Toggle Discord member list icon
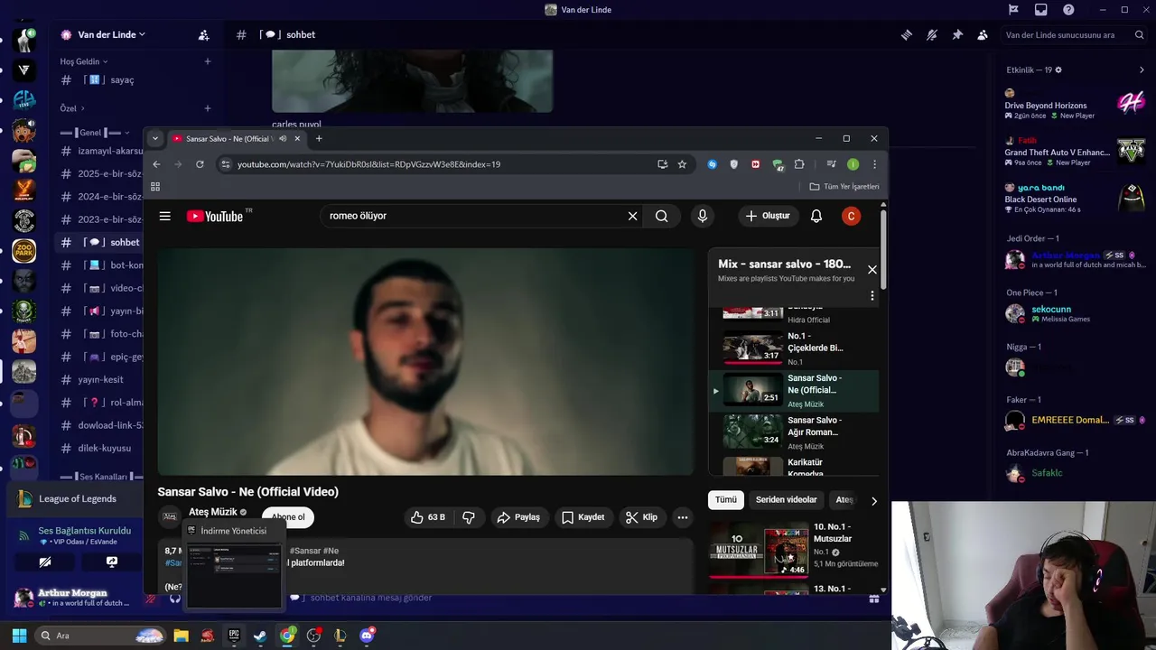1156x650 pixels. coord(982,34)
